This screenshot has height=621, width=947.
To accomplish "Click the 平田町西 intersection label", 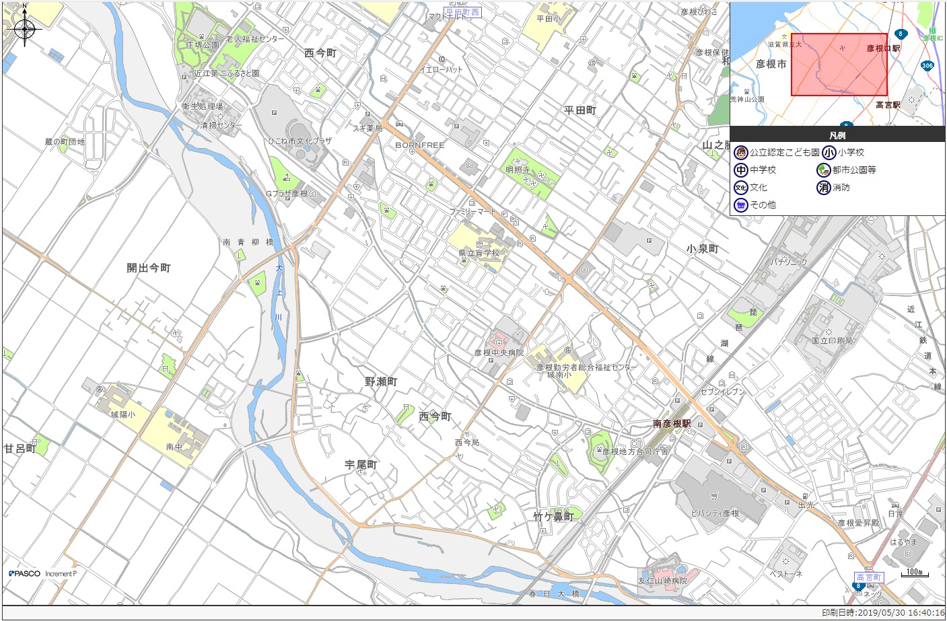I will [463, 12].
